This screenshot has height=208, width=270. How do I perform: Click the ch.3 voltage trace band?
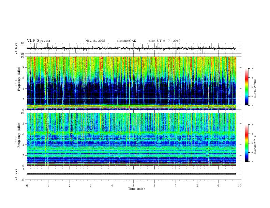click(x=132, y=174)
